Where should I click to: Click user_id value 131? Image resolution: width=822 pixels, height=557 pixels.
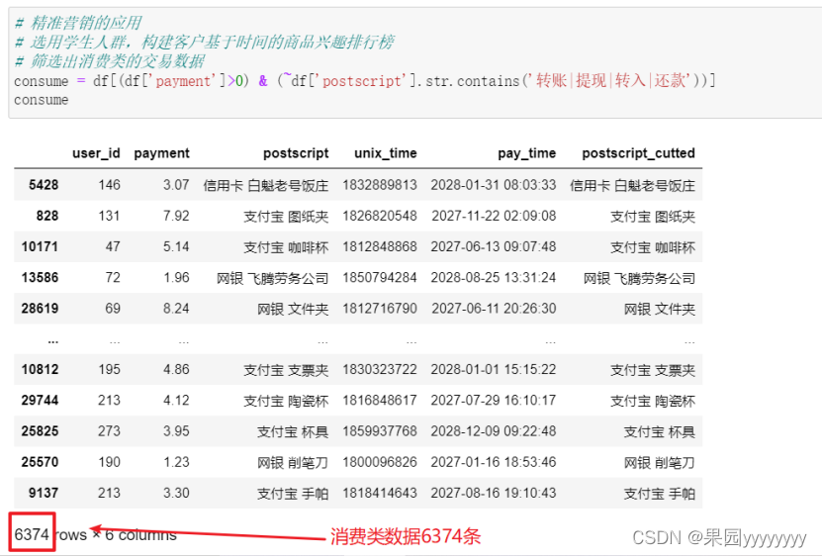tap(109, 216)
